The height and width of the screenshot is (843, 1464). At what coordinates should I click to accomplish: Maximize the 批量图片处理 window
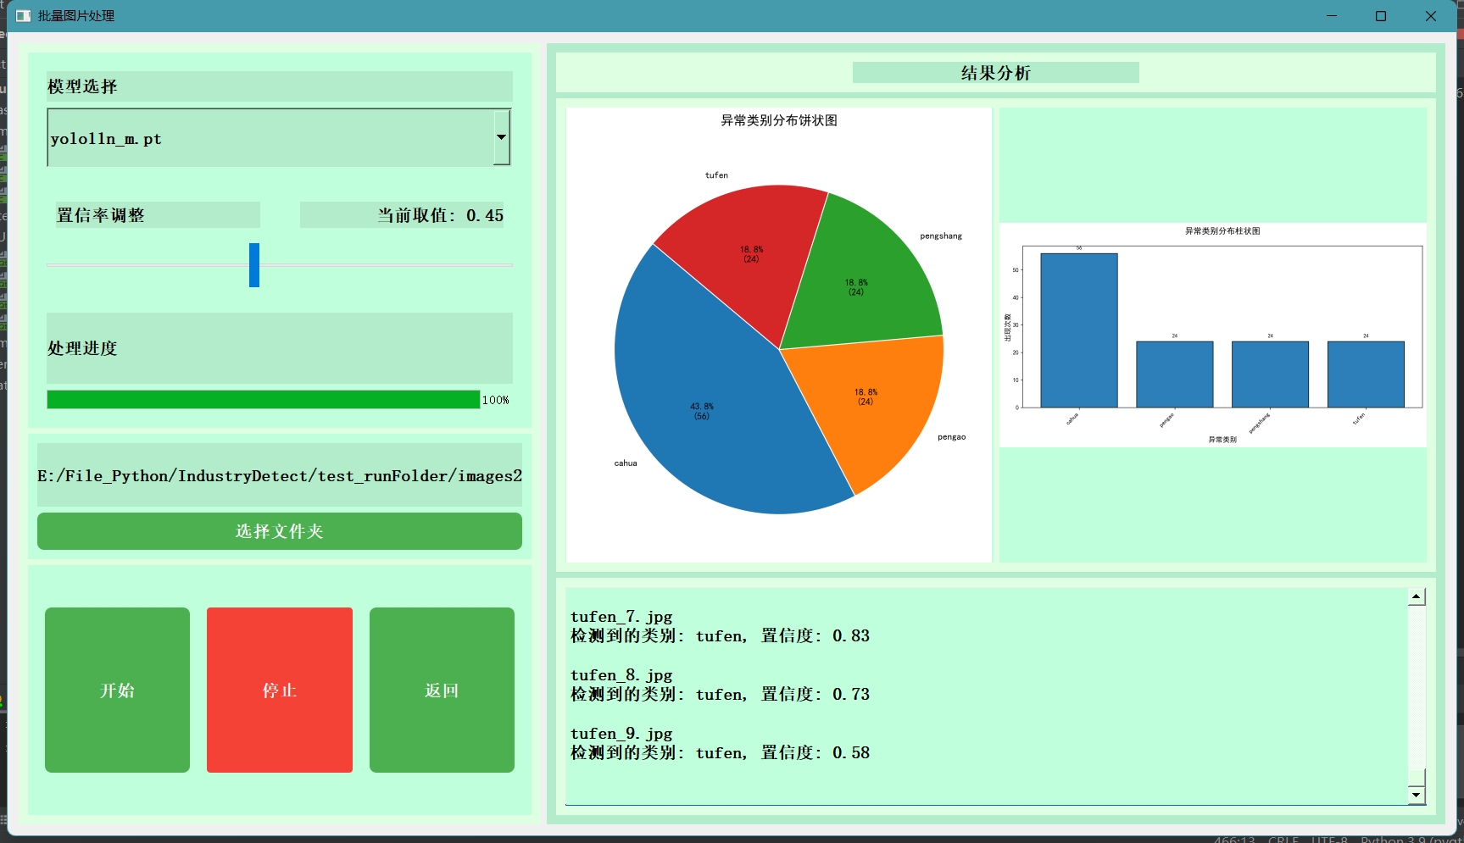click(1381, 16)
